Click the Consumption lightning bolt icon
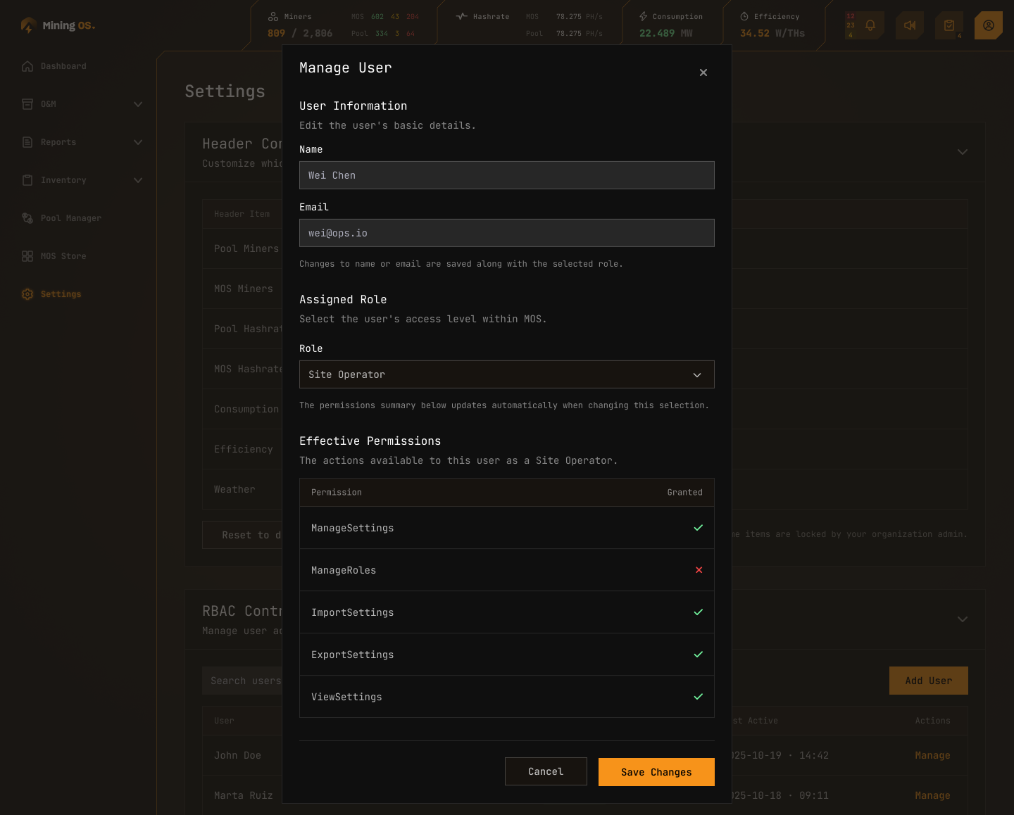The width and height of the screenshot is (1014, 815). [643, 15]
